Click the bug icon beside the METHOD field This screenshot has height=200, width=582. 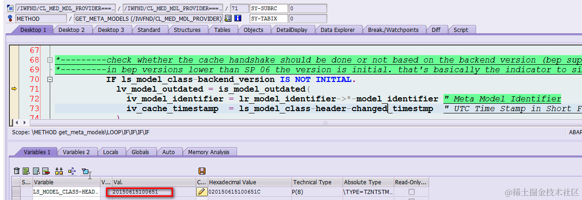coord(10,19)
